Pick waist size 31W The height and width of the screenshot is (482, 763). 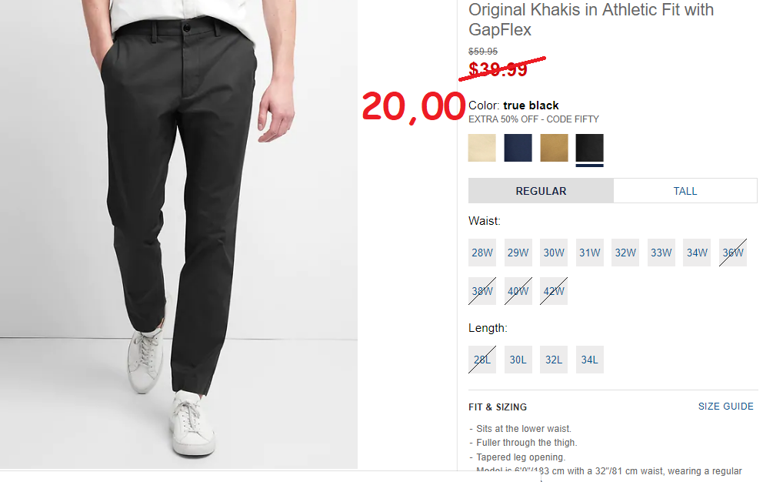click(589, 253)
